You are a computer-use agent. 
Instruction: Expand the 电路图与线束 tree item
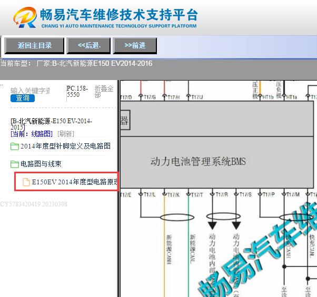(41, 164)
